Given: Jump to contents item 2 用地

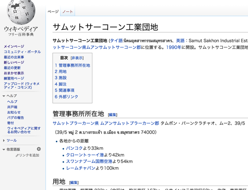Looking at the screenshot, I should tap(60, 72).
